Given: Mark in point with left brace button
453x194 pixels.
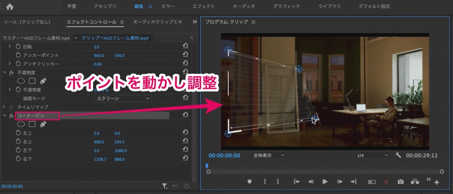Looking at the screenshot, I should coord(265,182).
